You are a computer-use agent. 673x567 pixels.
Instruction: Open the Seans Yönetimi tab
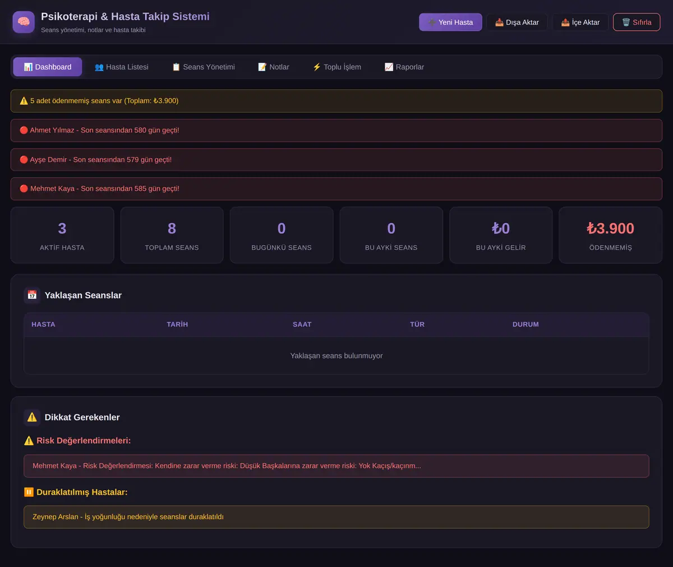pyautogui.click(x=204, y=67)
